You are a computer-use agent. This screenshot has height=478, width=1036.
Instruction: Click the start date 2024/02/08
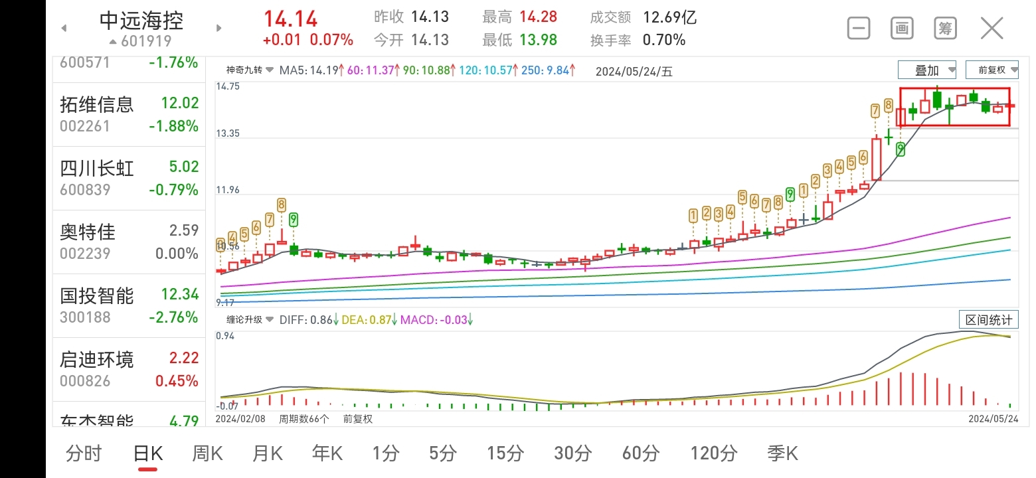(240, 419)
